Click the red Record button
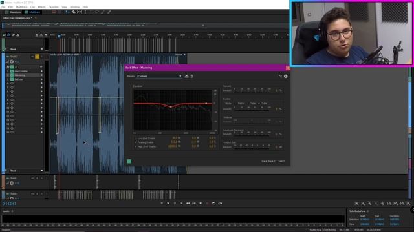Viewport: 414px width, 232px height. click(x=207, y=204)
